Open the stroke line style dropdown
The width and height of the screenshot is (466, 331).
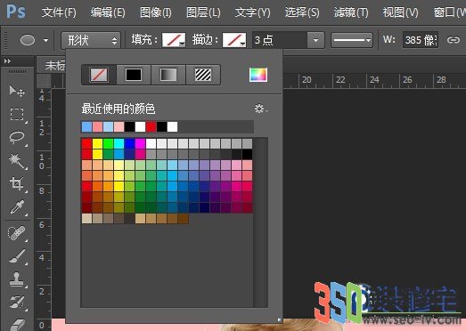pyautogui.click(x=352, y=40)
